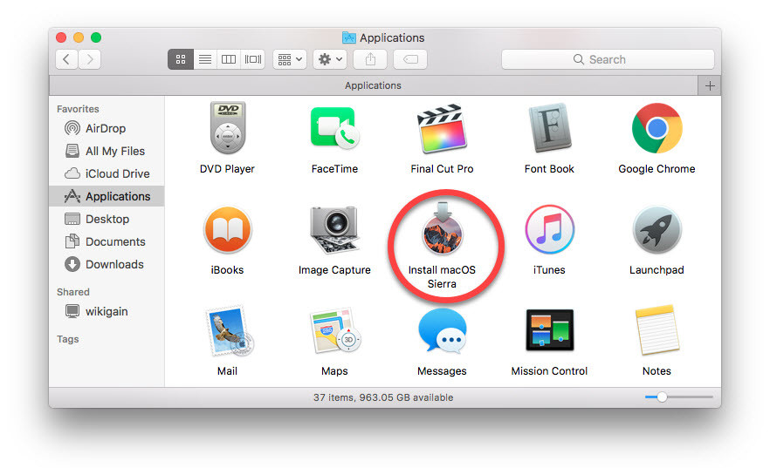Open Documents folder in sidebar
Viewport: 770px width, 468px height.
[107, 241]
